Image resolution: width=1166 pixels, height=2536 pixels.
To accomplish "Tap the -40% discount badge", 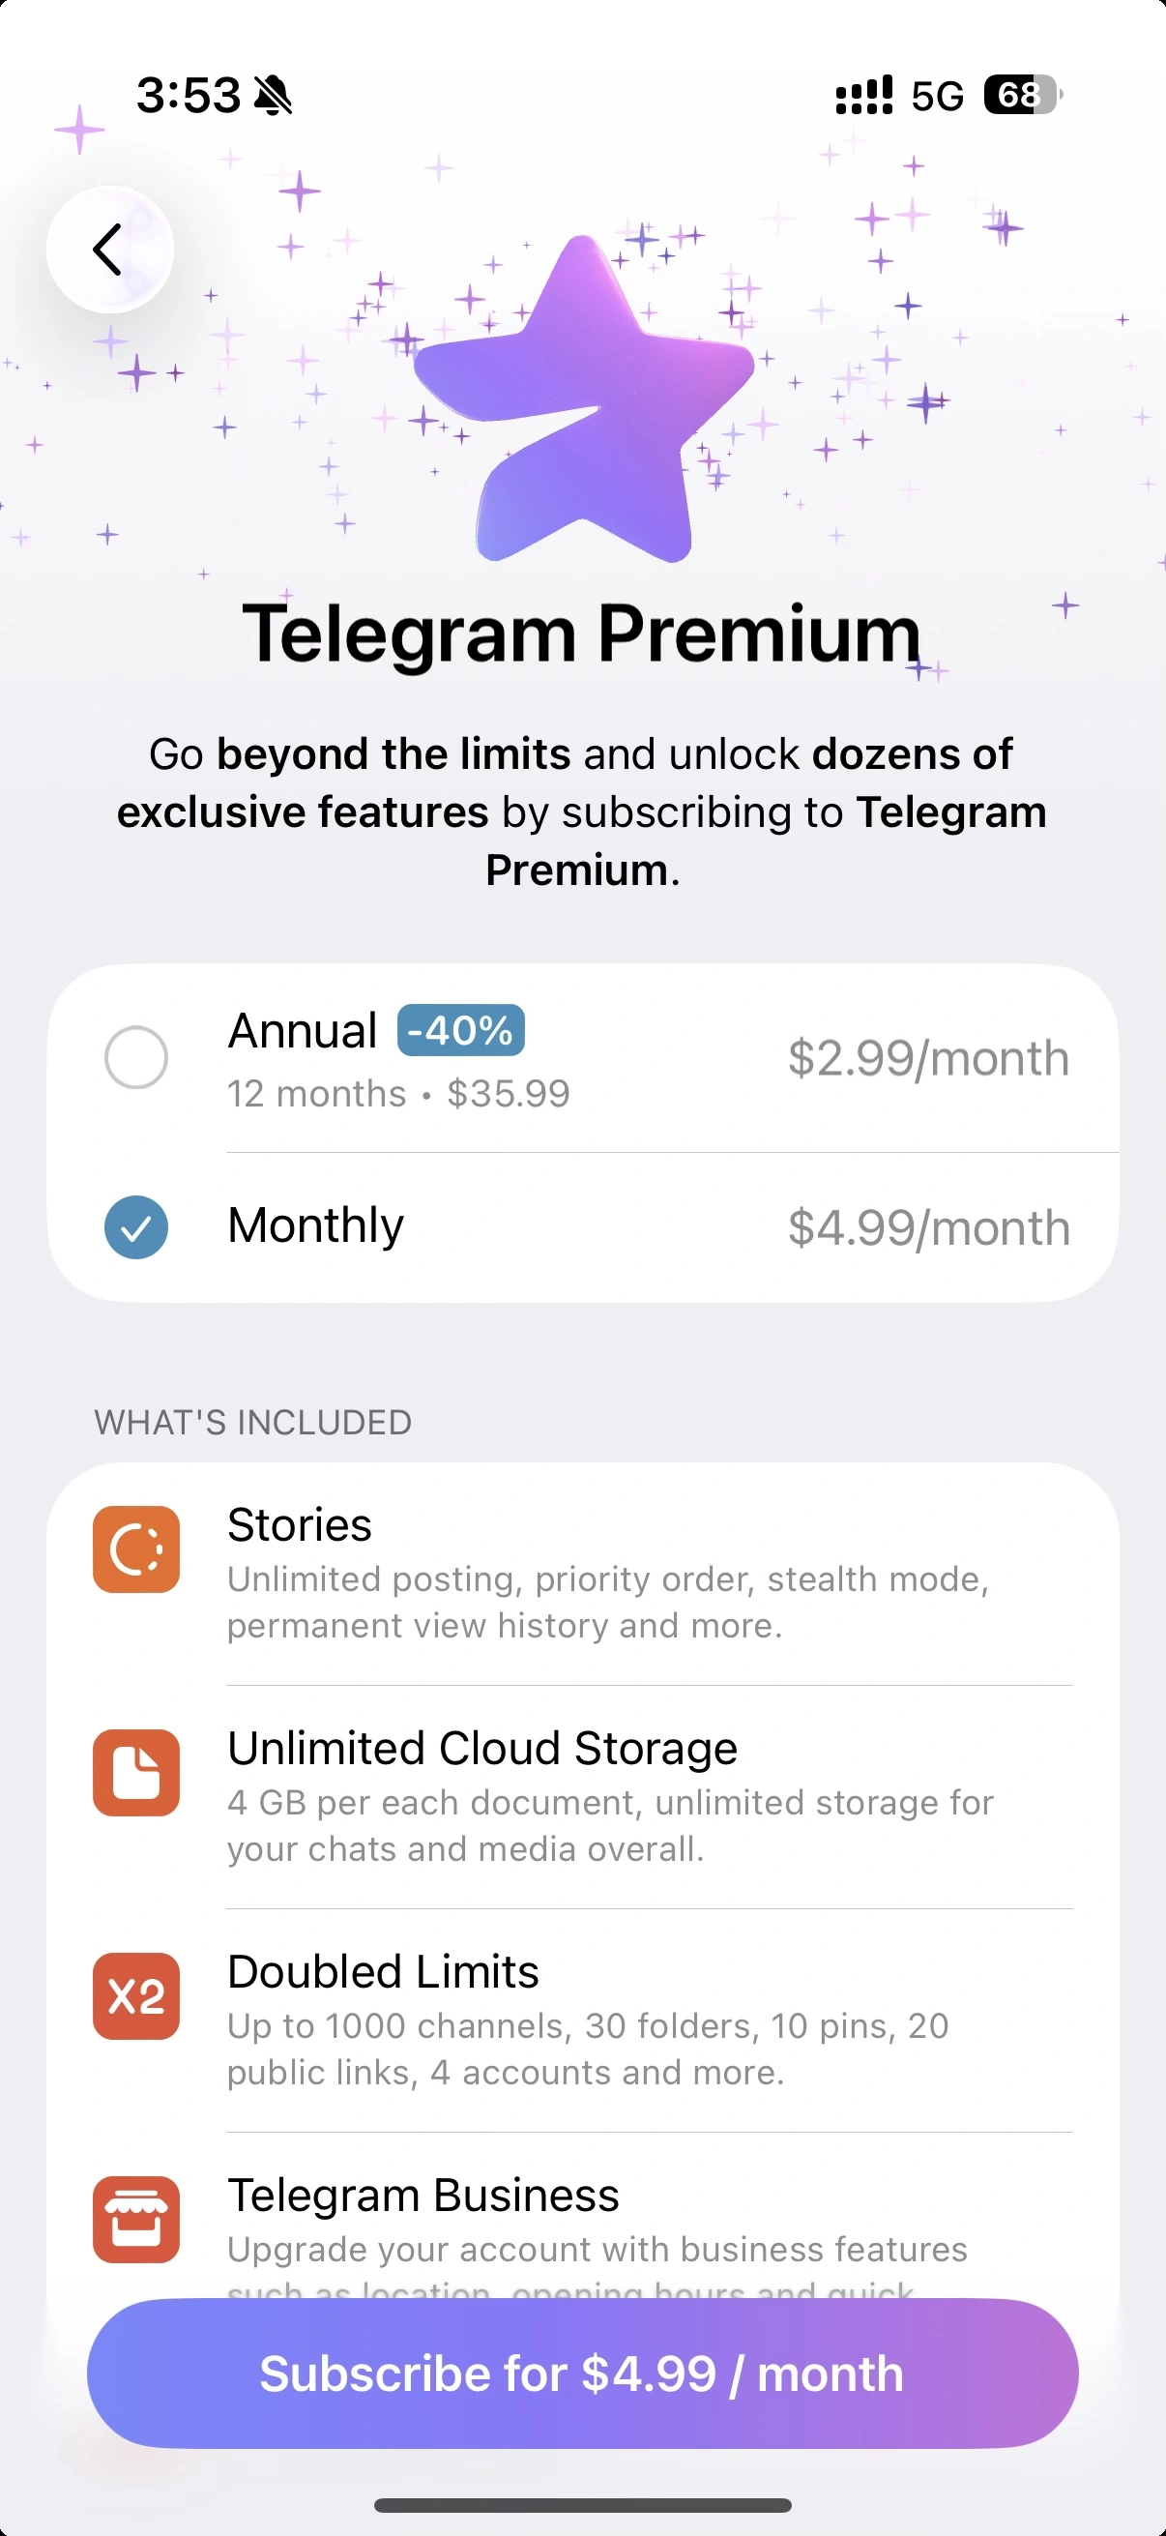I will [x=460, y=1031].
